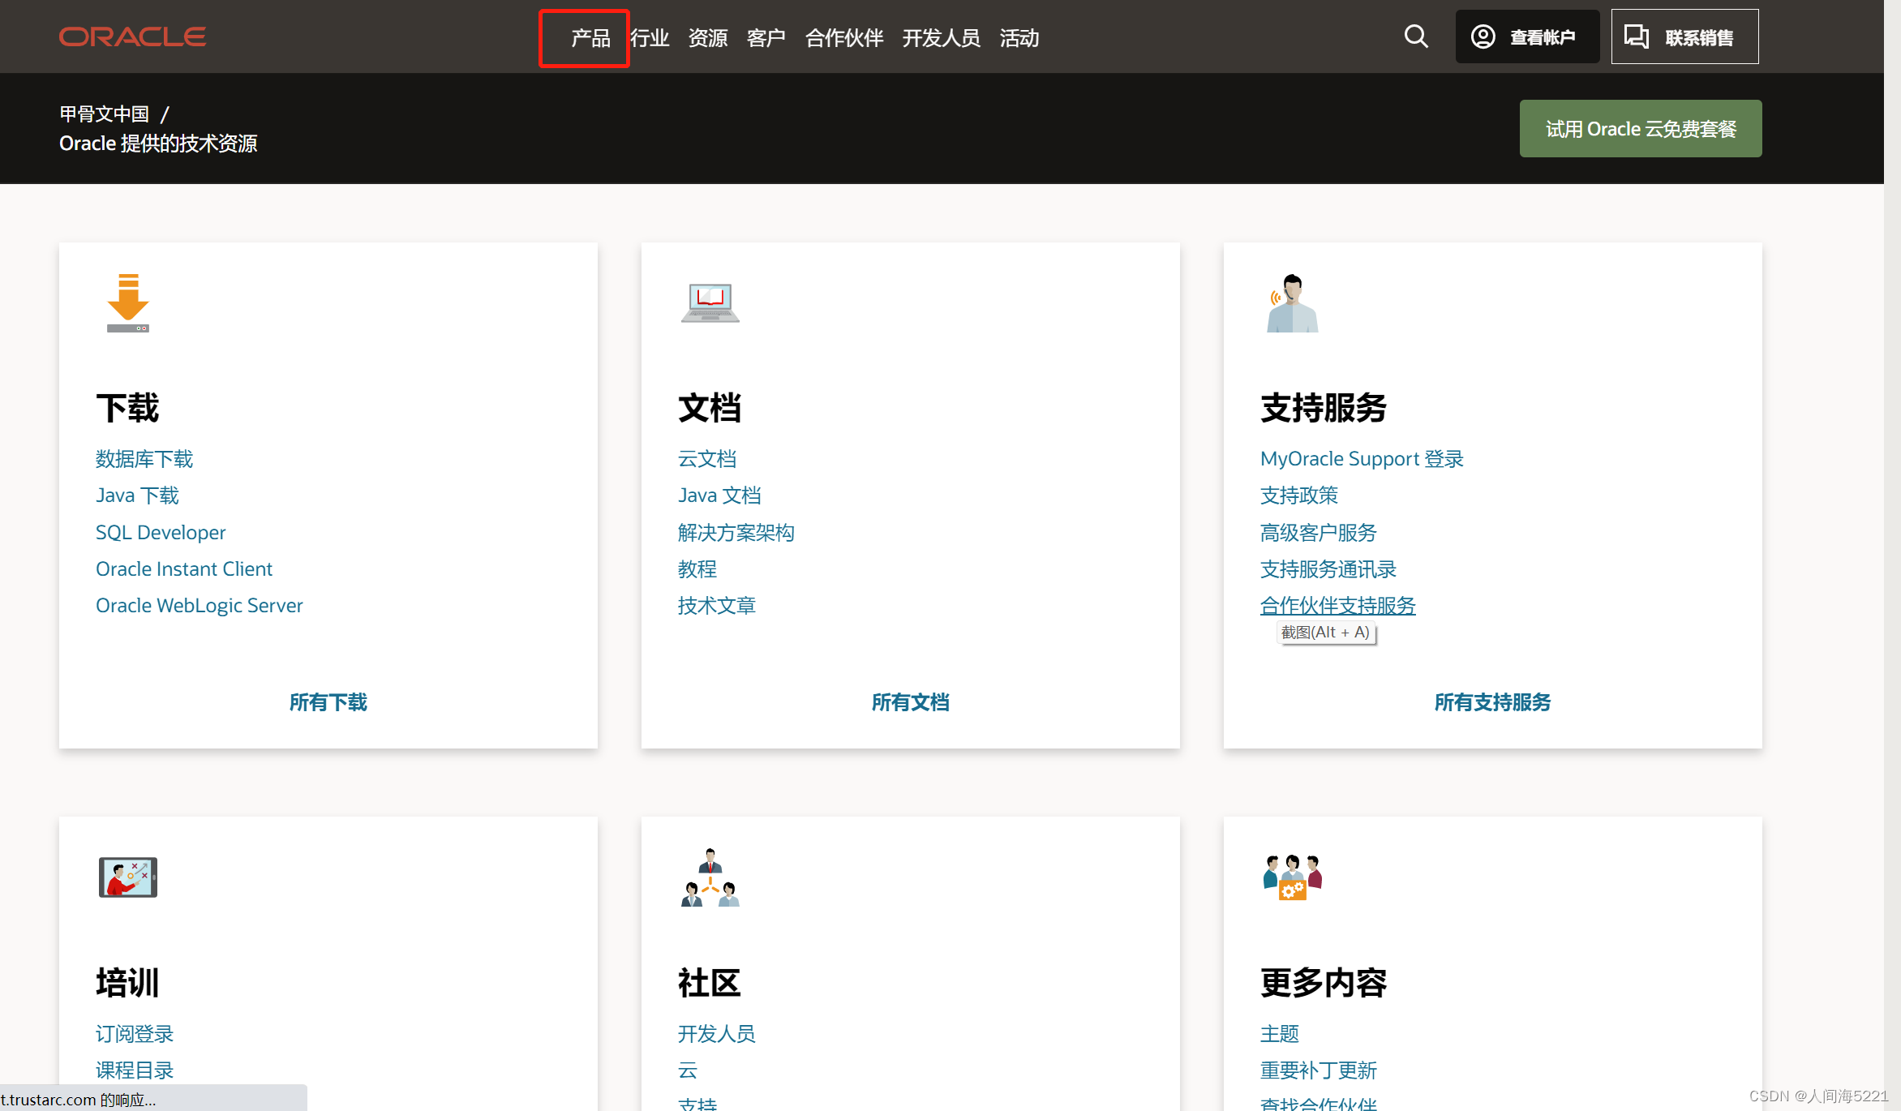This screenshot has height=1111, width=1901.
Task: Click the page vertical scrollbar
Action: [x=1892, y=555]
